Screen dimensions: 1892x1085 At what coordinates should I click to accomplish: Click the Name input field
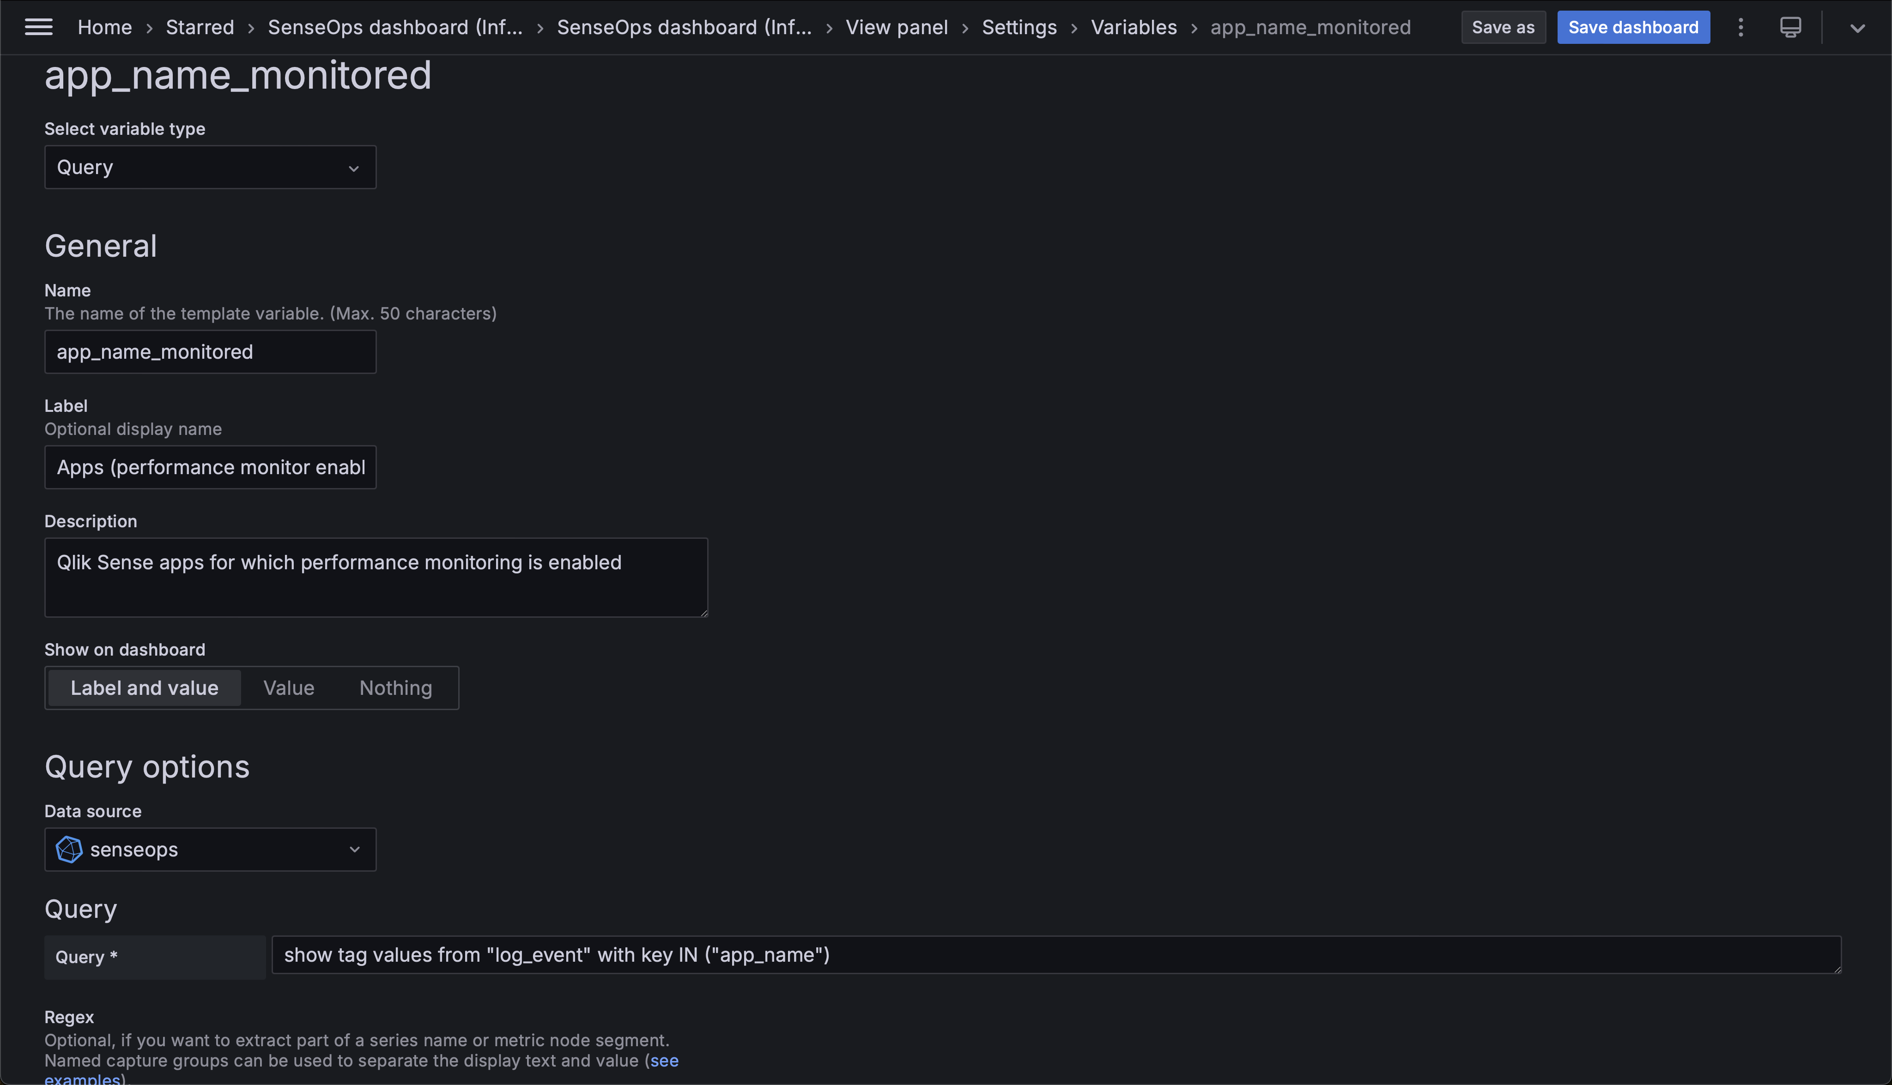[x=209, y=352]
